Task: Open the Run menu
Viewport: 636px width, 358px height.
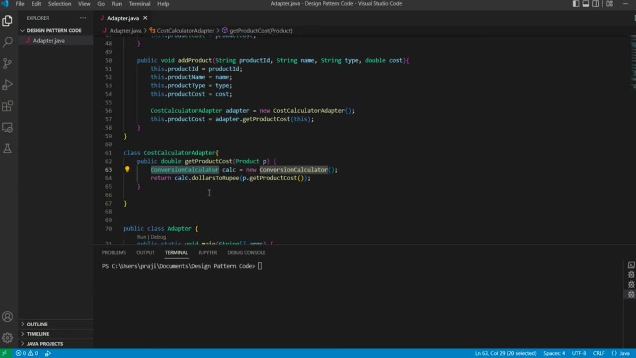Action: pos(117,3)
